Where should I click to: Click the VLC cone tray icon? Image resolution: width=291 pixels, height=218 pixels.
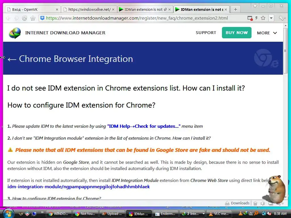240,214
